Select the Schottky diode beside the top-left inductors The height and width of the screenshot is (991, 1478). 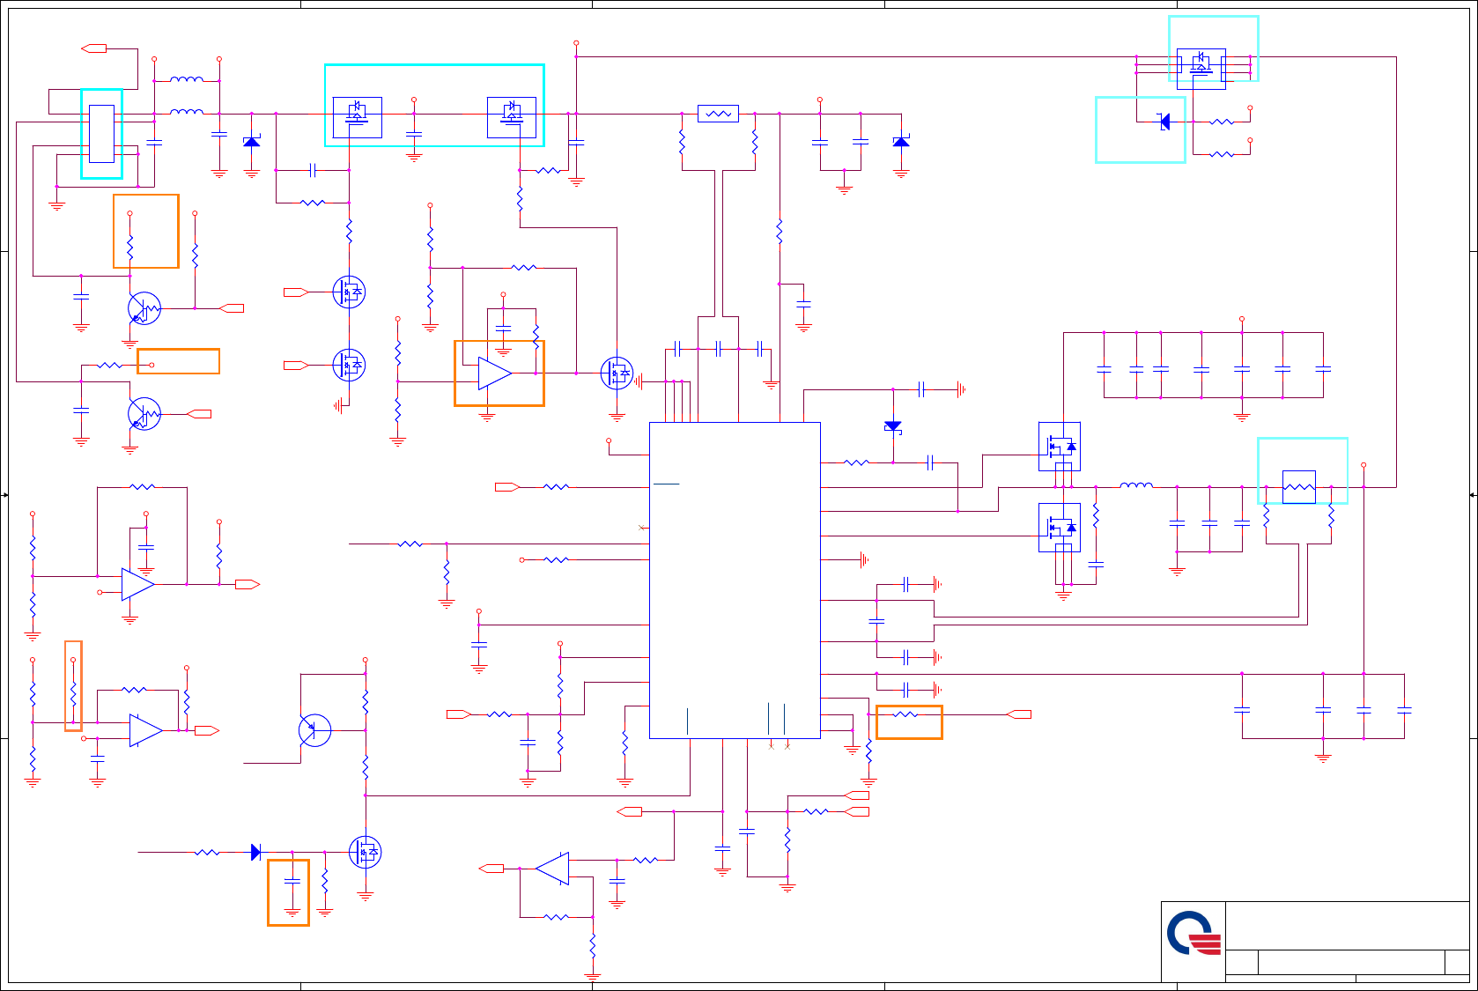click(252, 141)
